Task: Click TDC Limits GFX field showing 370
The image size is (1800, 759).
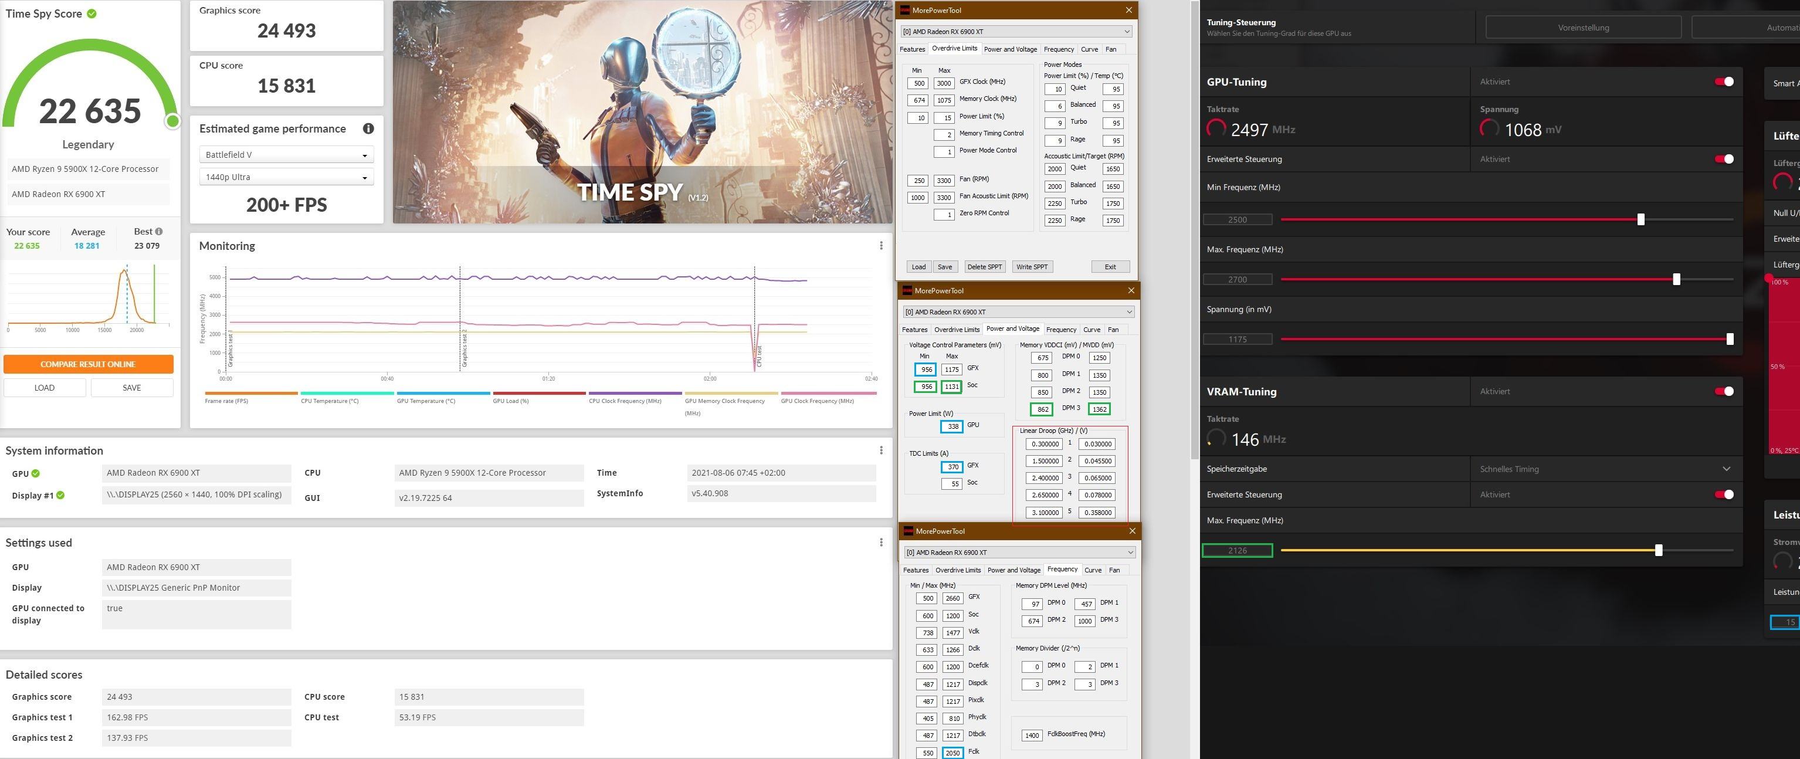Action: pyautogui.click(x=952, y=467)
